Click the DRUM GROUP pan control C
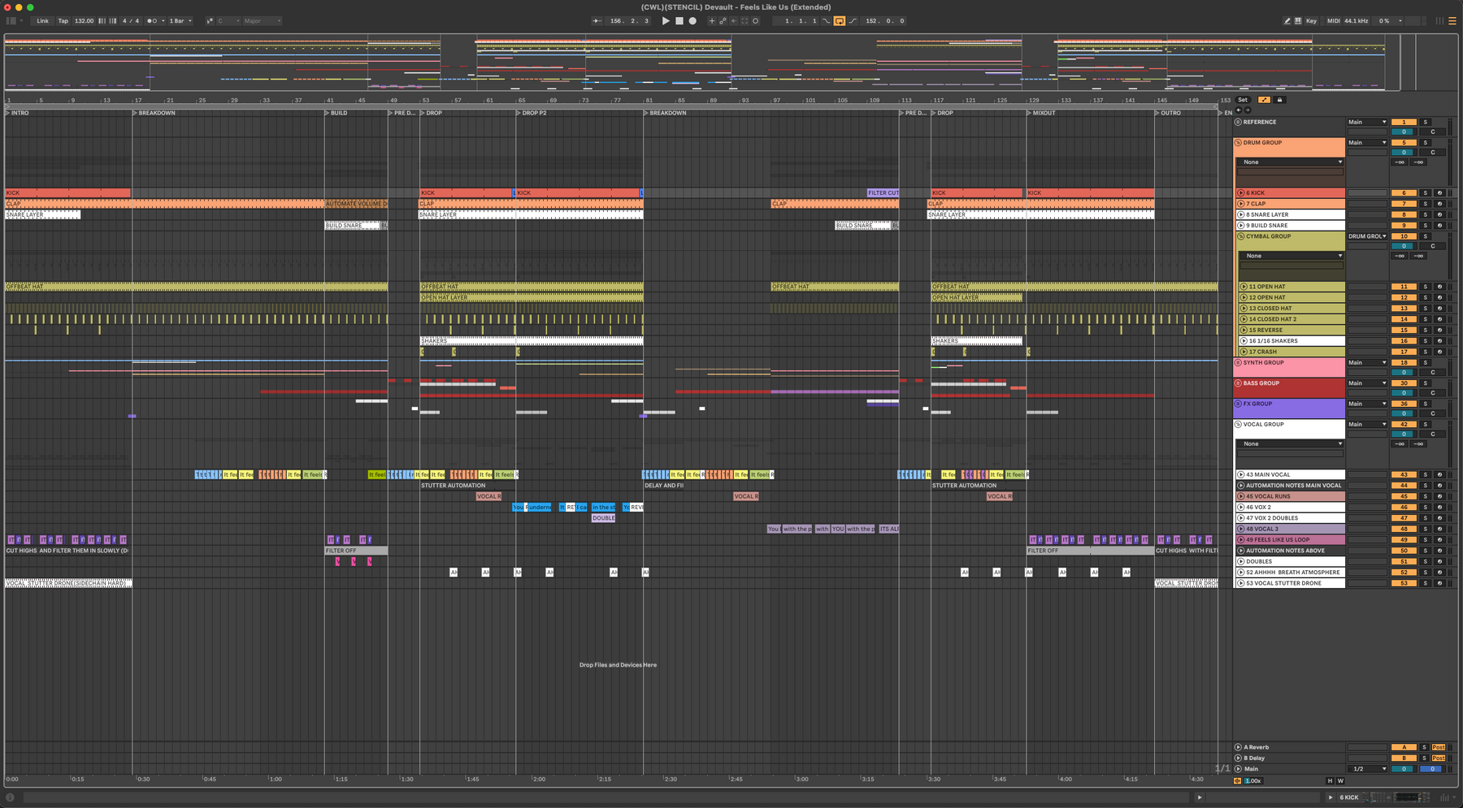The width and height of the screenshot is (1463, 808). pos(1432,152)
